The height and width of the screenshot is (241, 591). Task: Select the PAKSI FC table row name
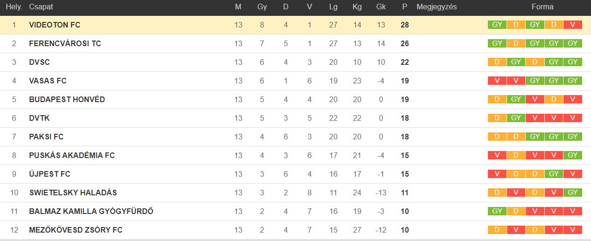46,137
